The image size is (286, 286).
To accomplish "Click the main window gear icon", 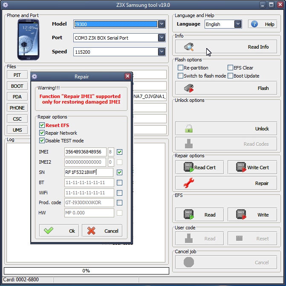I will pos(6,5).
